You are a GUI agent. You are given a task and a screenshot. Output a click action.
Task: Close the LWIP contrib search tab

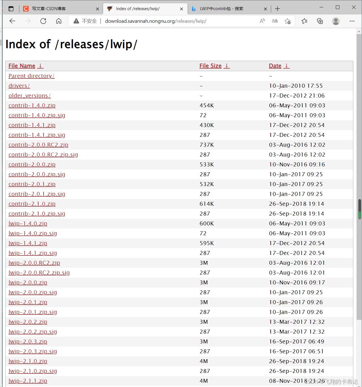[265, 9]
